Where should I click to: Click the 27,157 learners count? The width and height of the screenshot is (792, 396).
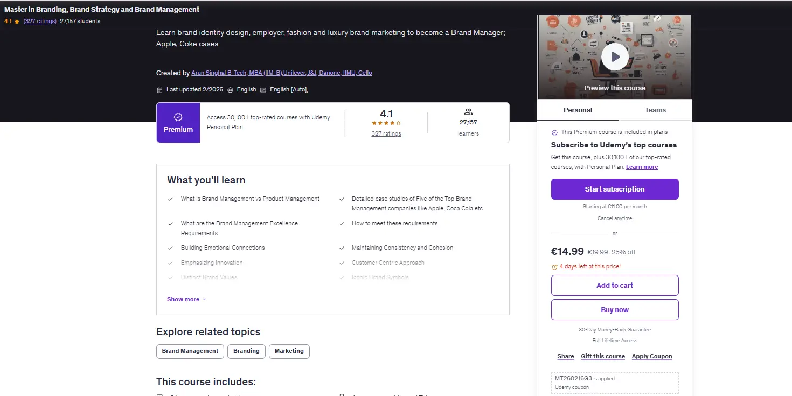click(468, 123)
